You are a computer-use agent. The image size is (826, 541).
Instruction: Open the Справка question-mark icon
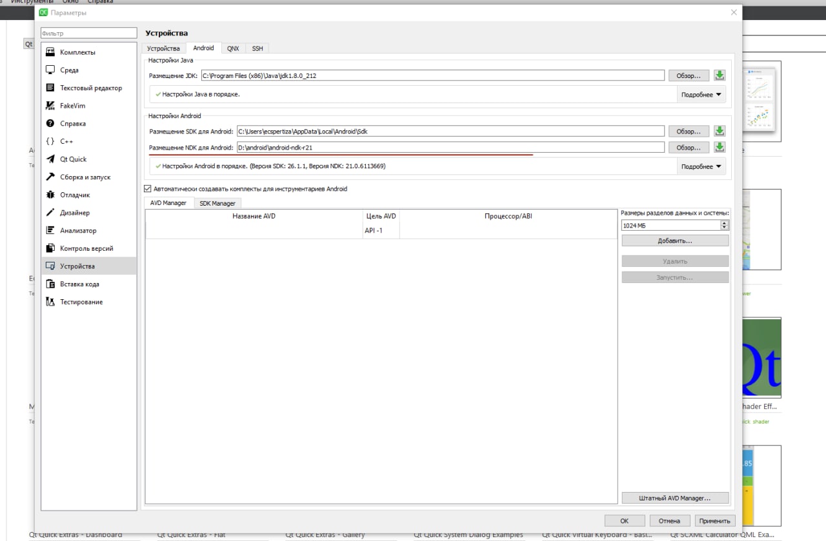tap(50, 124)
